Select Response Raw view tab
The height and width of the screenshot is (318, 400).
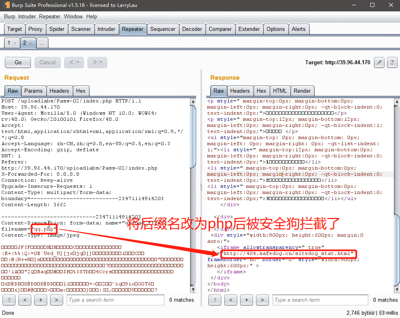(219, 91)
